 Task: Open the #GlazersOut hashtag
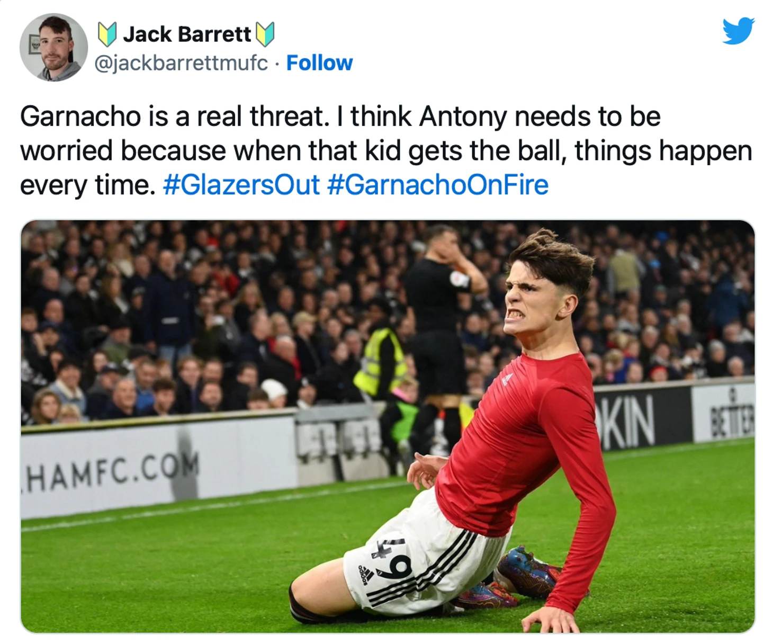[x=241, y=185]
